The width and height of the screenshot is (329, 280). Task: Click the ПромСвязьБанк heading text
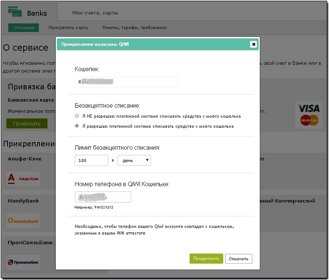point(30,243)
